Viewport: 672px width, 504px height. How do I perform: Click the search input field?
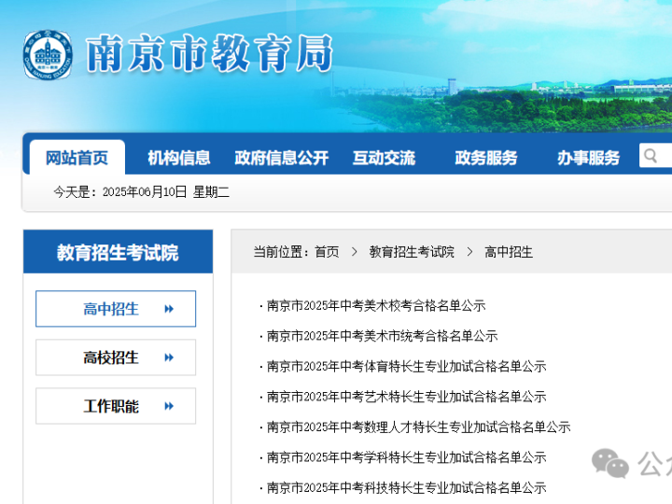(656, 156)
